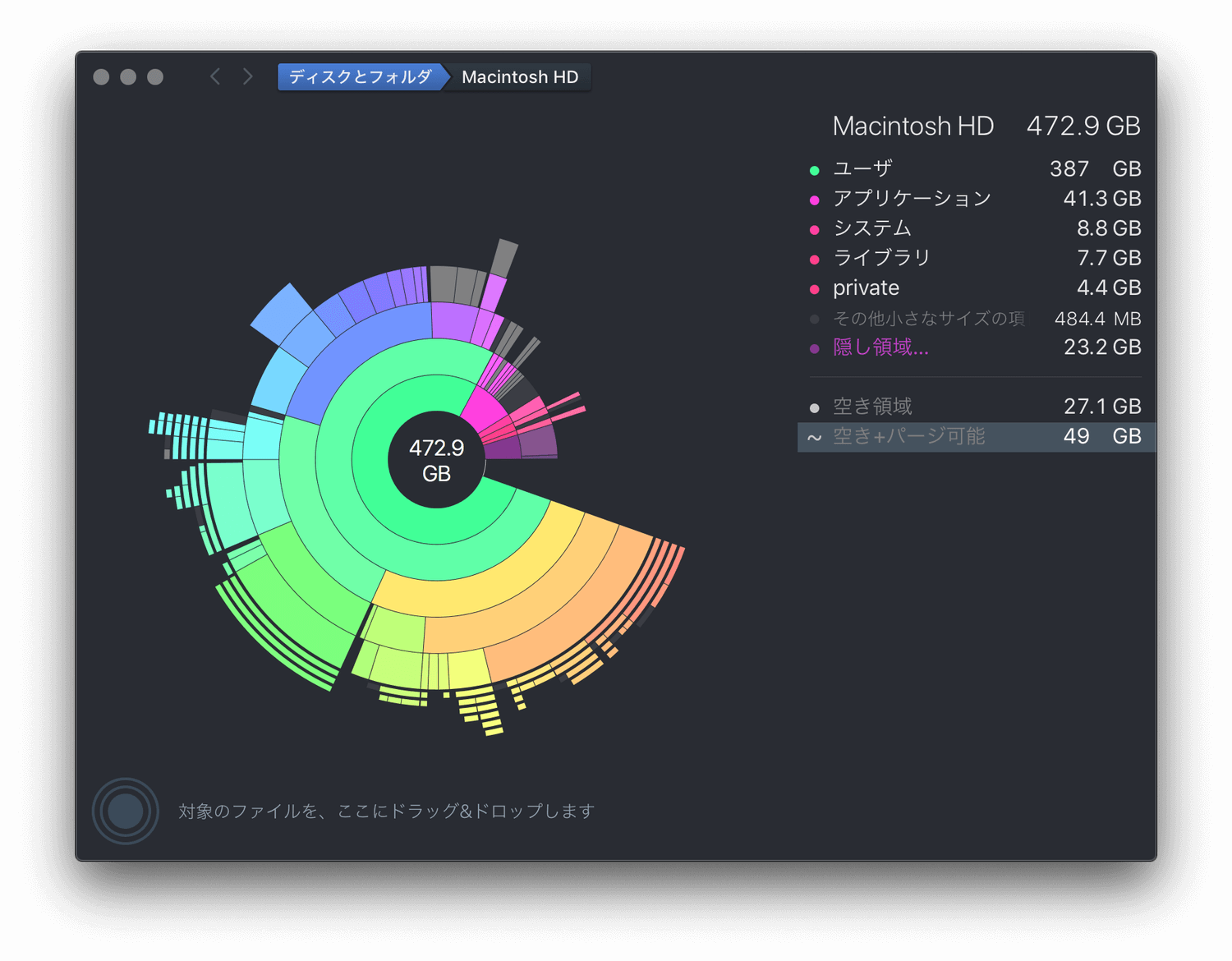Screen dimensions: 1232x961
Task: Click the window's close button
Action: [x=101, y=77]
